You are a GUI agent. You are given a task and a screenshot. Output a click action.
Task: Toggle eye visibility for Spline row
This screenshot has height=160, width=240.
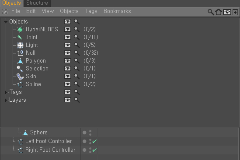[x=67, y=84]
